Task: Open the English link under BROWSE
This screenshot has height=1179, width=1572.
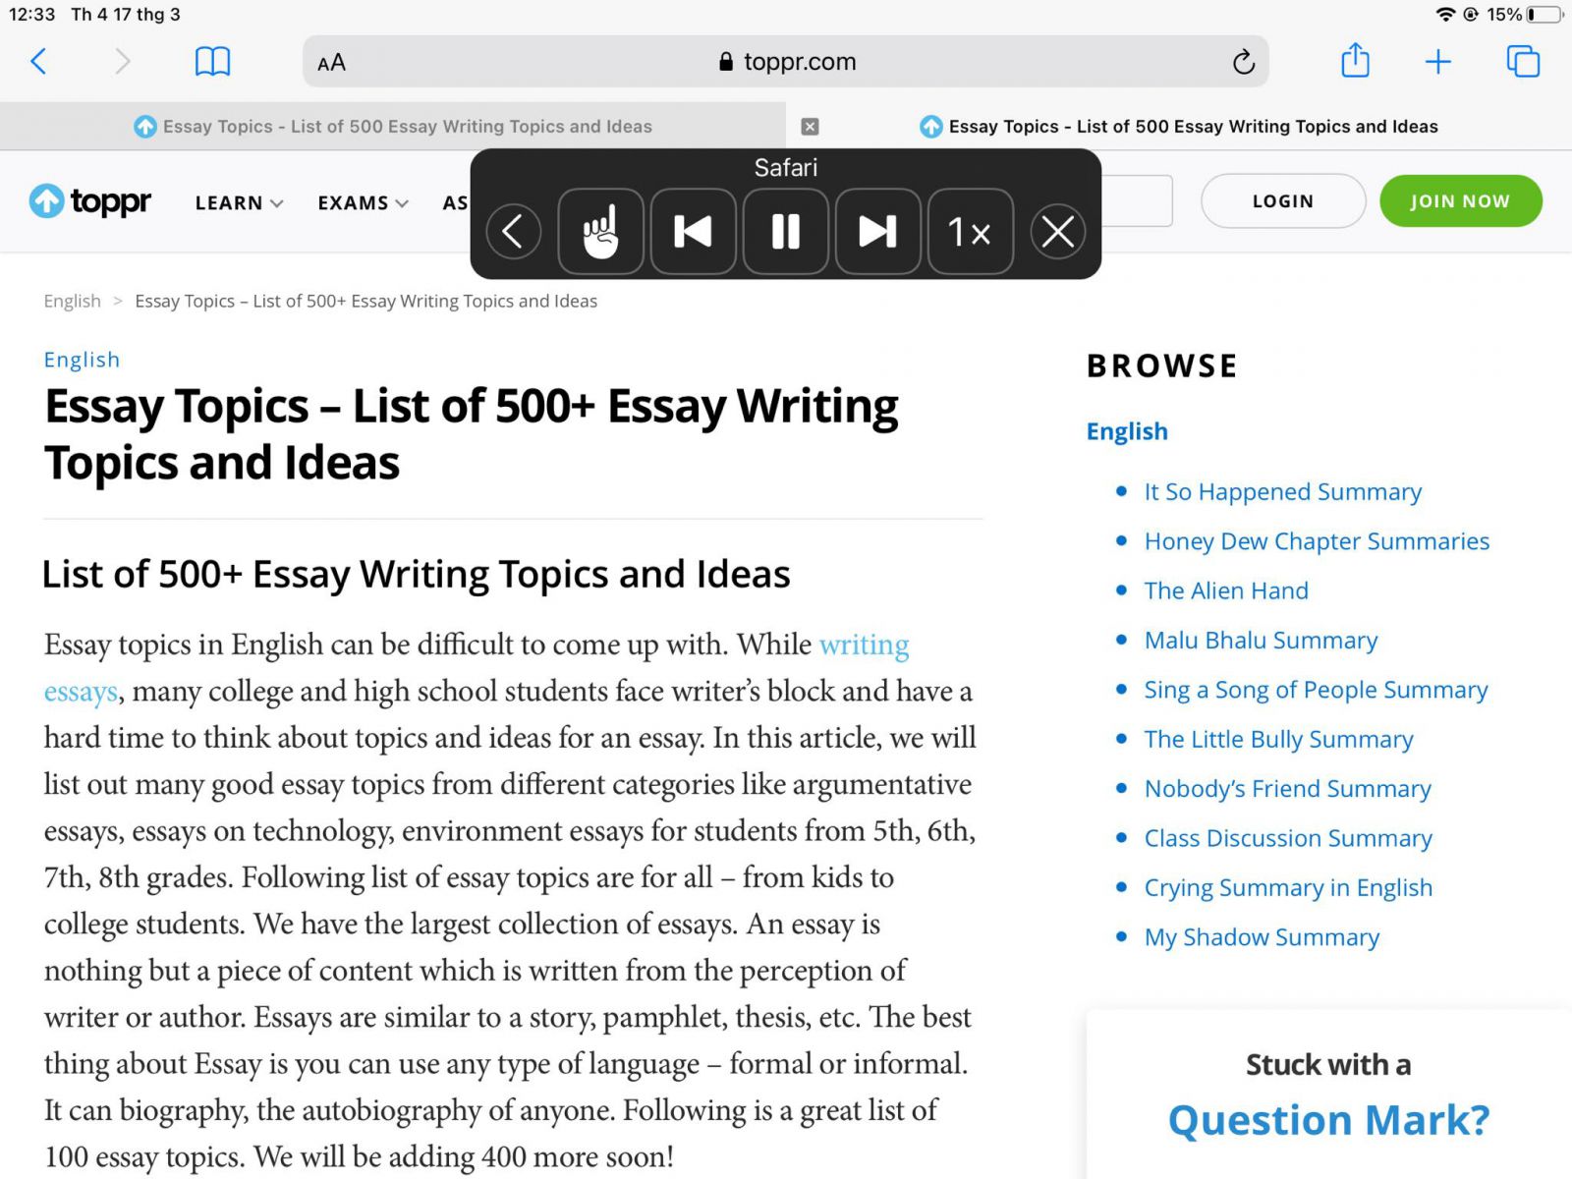Action: coord(1127,431)
